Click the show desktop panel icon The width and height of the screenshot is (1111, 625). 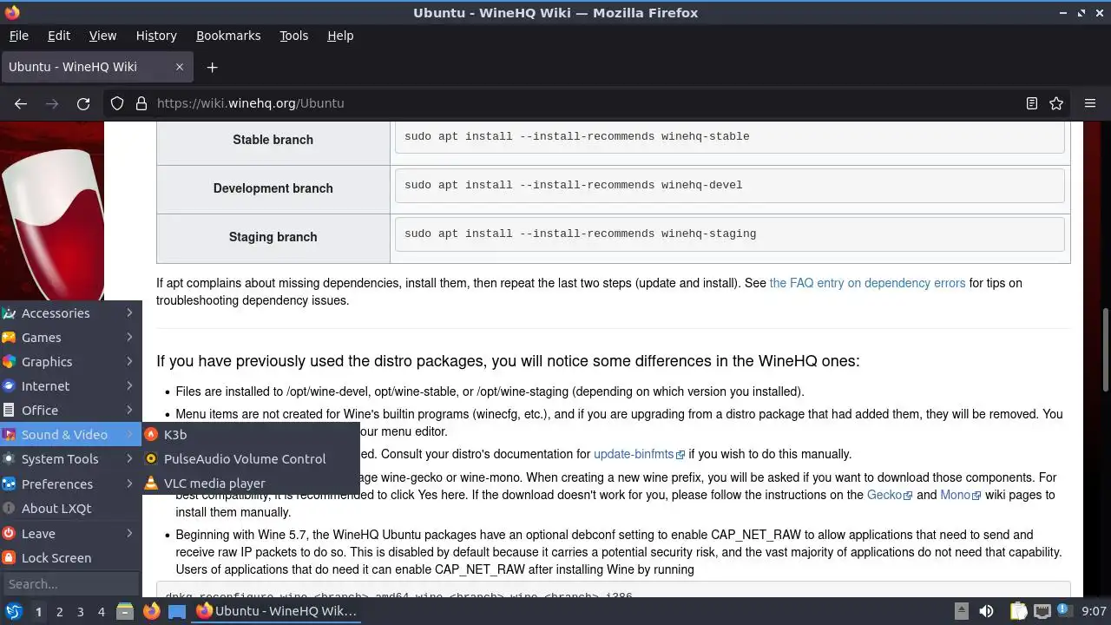point(177,611)
